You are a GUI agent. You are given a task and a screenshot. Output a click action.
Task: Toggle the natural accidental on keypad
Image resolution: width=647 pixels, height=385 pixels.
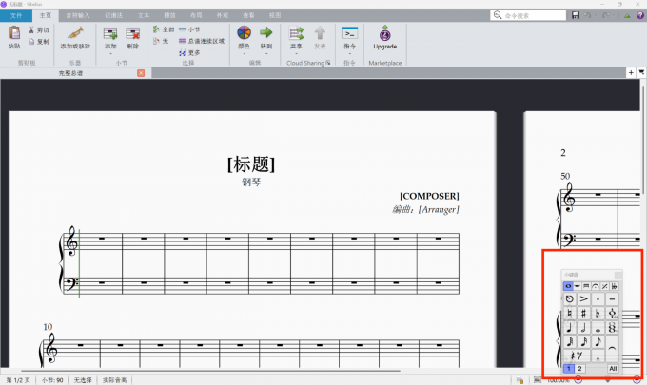click(570, 314)
